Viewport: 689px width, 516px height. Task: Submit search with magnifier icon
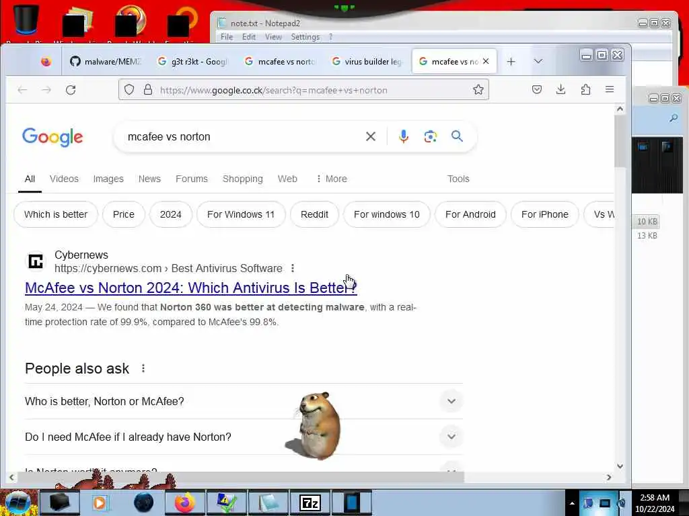tap(457, 136)
